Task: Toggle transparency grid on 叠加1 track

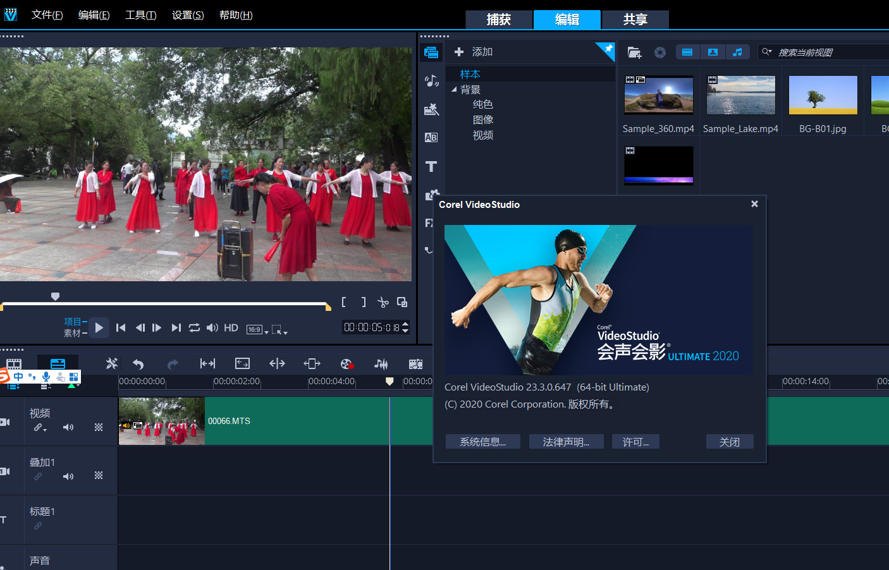Action: (99, 475)
